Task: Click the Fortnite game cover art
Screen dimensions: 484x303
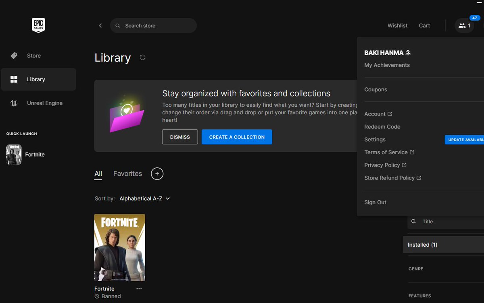Action: (x=119, y=247)
